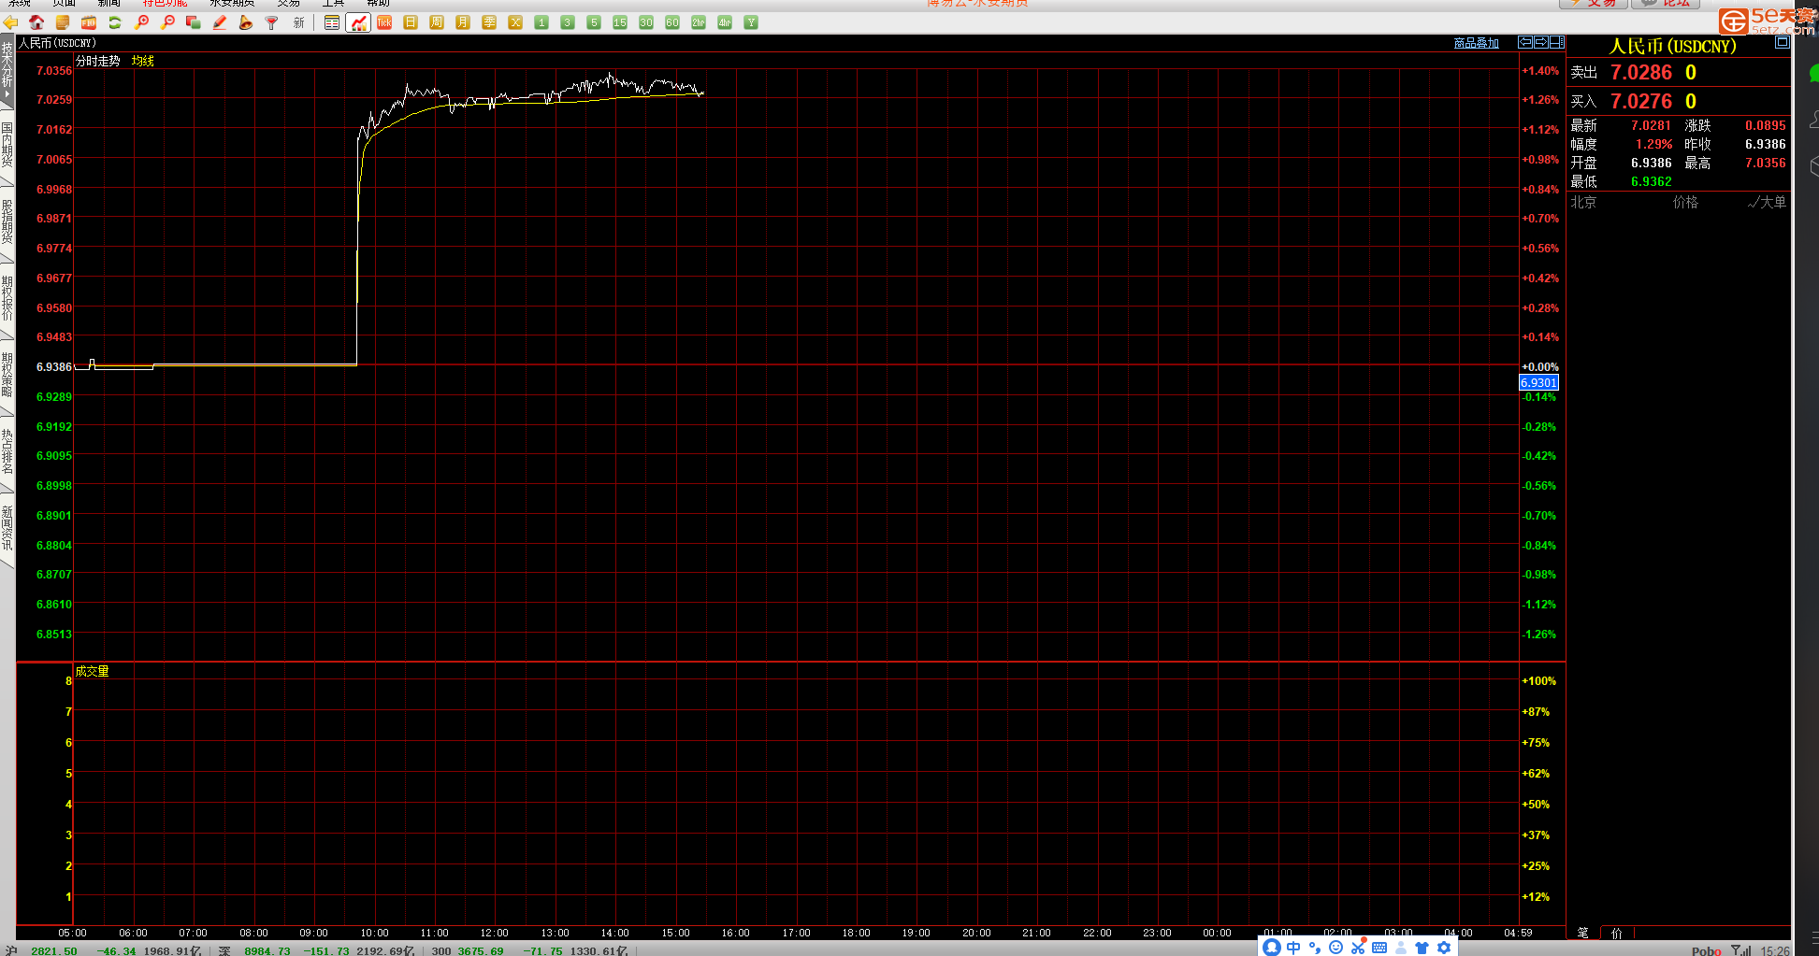Select the 4hr period button
This screenshot has width=1819, height=956.
click(725, 22)
